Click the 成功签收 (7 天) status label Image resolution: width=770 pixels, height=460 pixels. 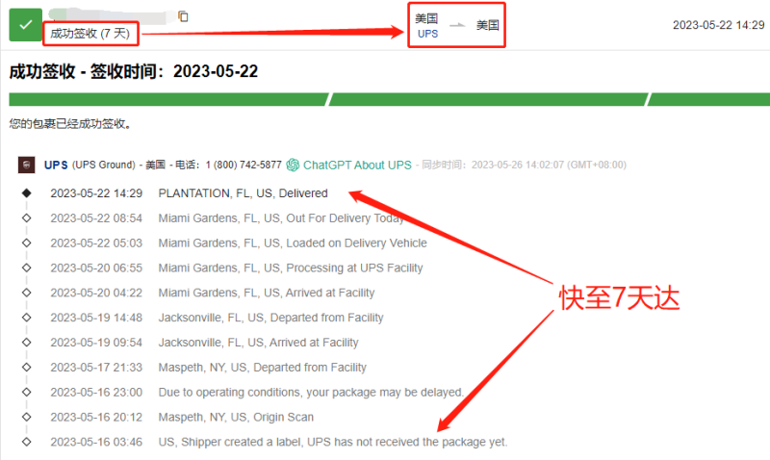pyautogui.click(x=90, y=34)
